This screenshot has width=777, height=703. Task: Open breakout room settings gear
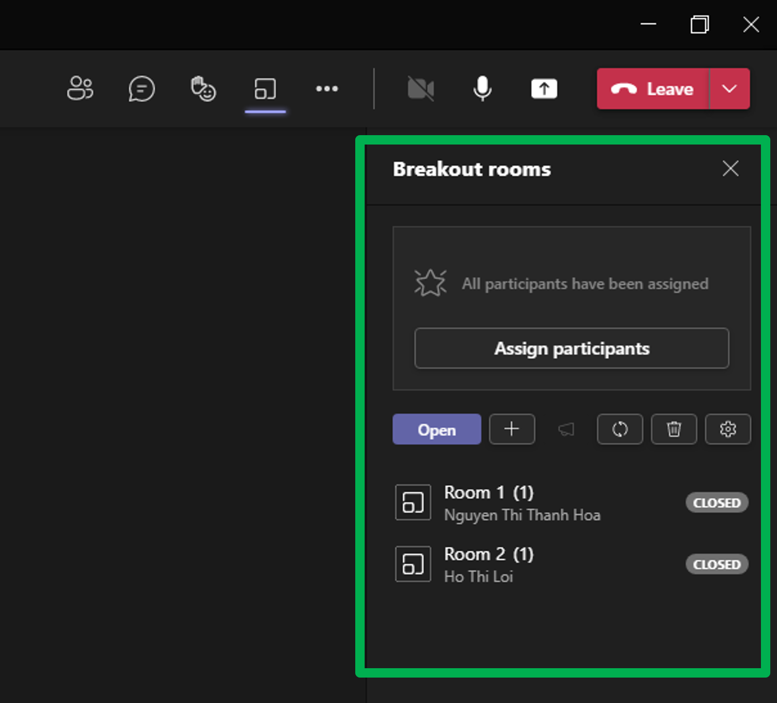(x=727, y=429)
